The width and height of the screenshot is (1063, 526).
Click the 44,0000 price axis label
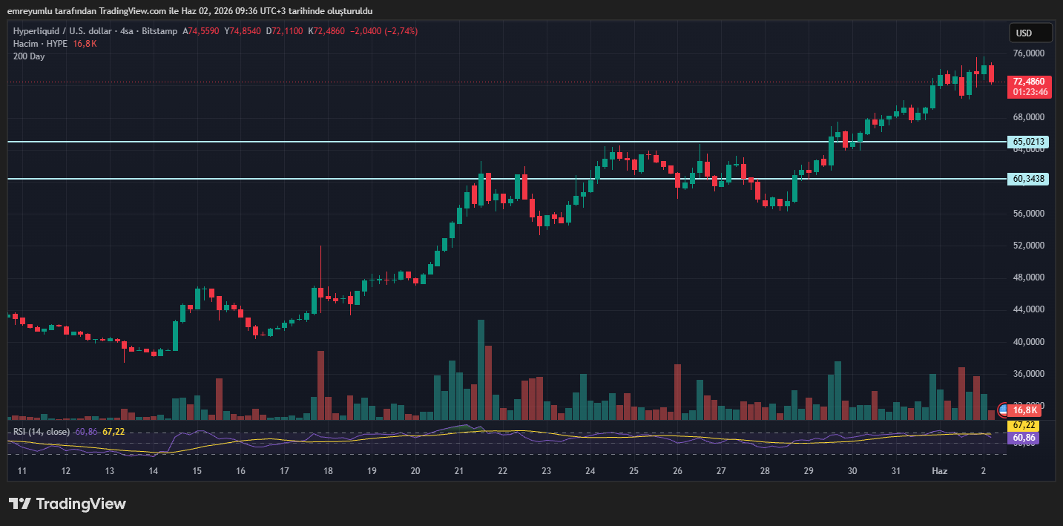pos(1028,309)
